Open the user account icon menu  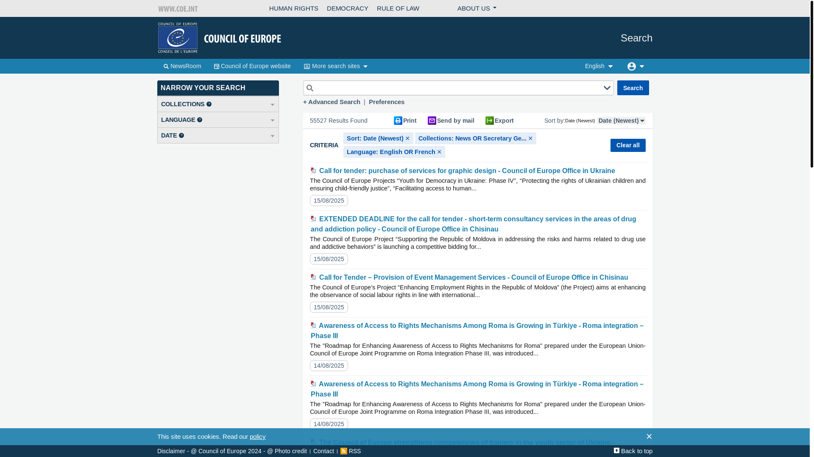coord(636,66)
